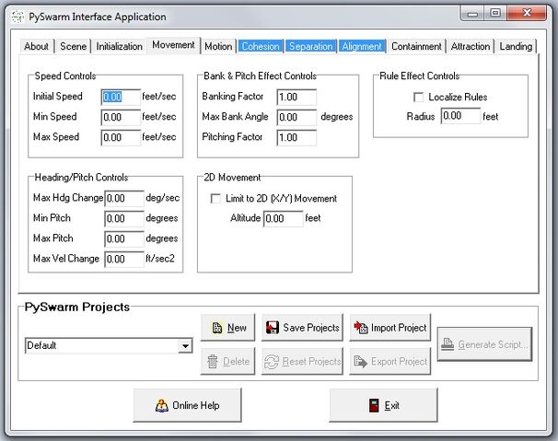The width and height of the screenshot is (558, 441).
Task: Select the Containment tab
Action: [x=416, y=46]
